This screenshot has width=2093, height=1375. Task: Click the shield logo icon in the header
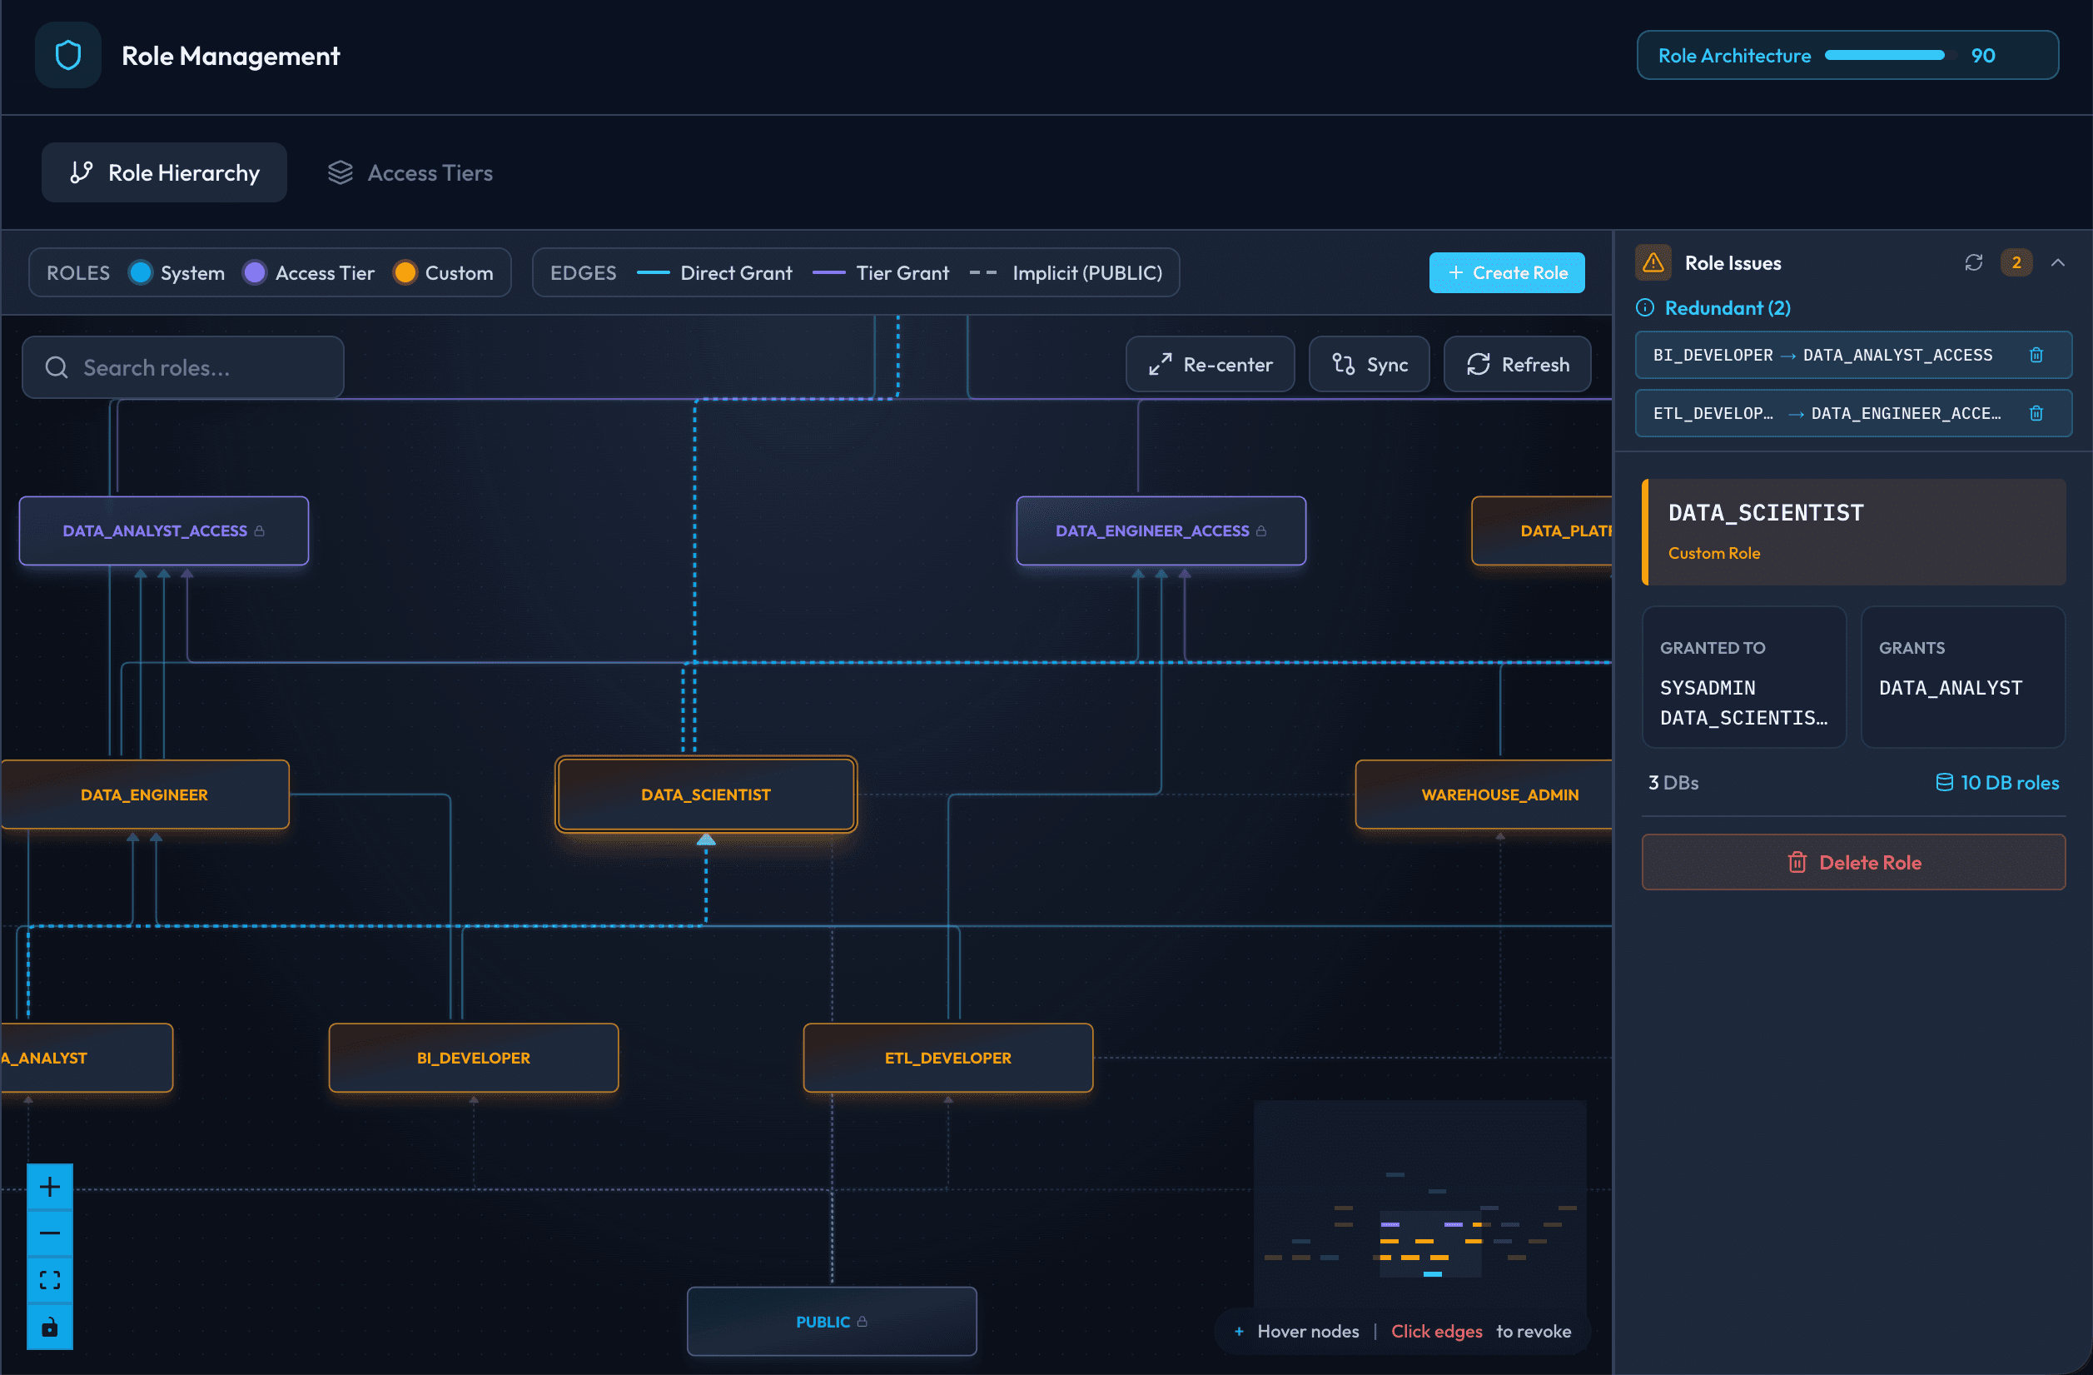(x=67, y=56)
